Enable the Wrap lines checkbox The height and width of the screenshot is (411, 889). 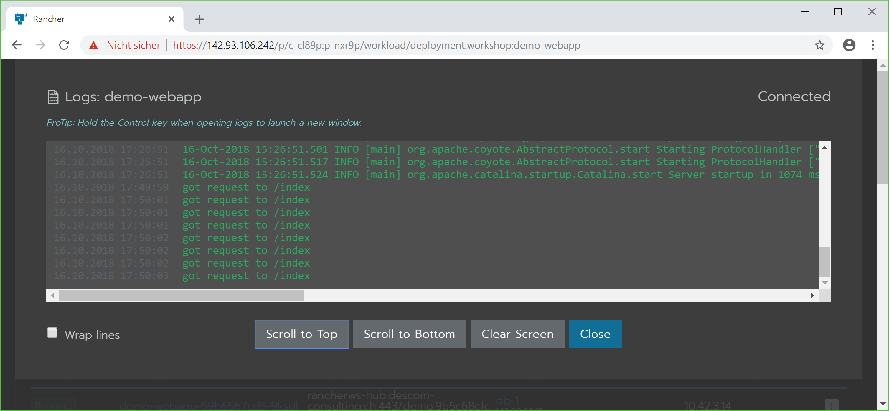click(x=52, y=333)
